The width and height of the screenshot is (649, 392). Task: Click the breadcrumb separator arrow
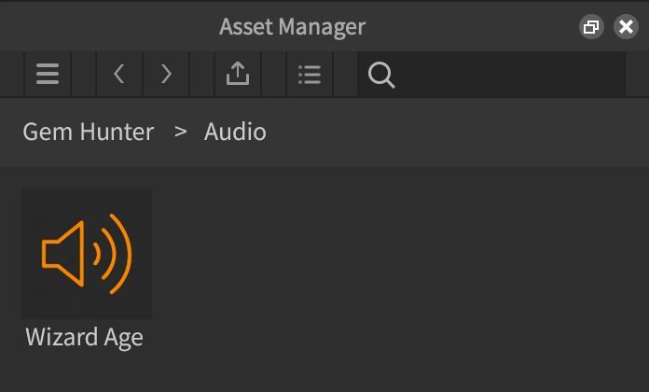coord(181,132)
